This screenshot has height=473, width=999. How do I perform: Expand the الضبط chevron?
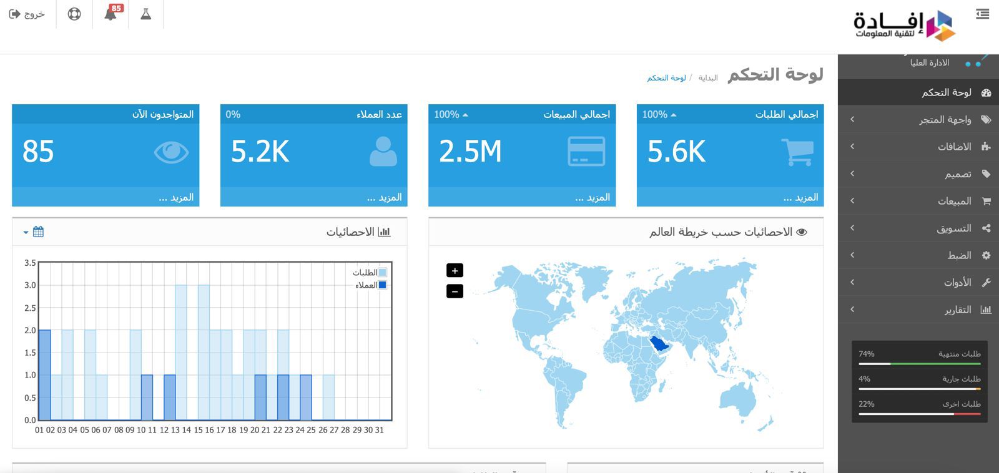pyautogui.click(x=852, y=255)
